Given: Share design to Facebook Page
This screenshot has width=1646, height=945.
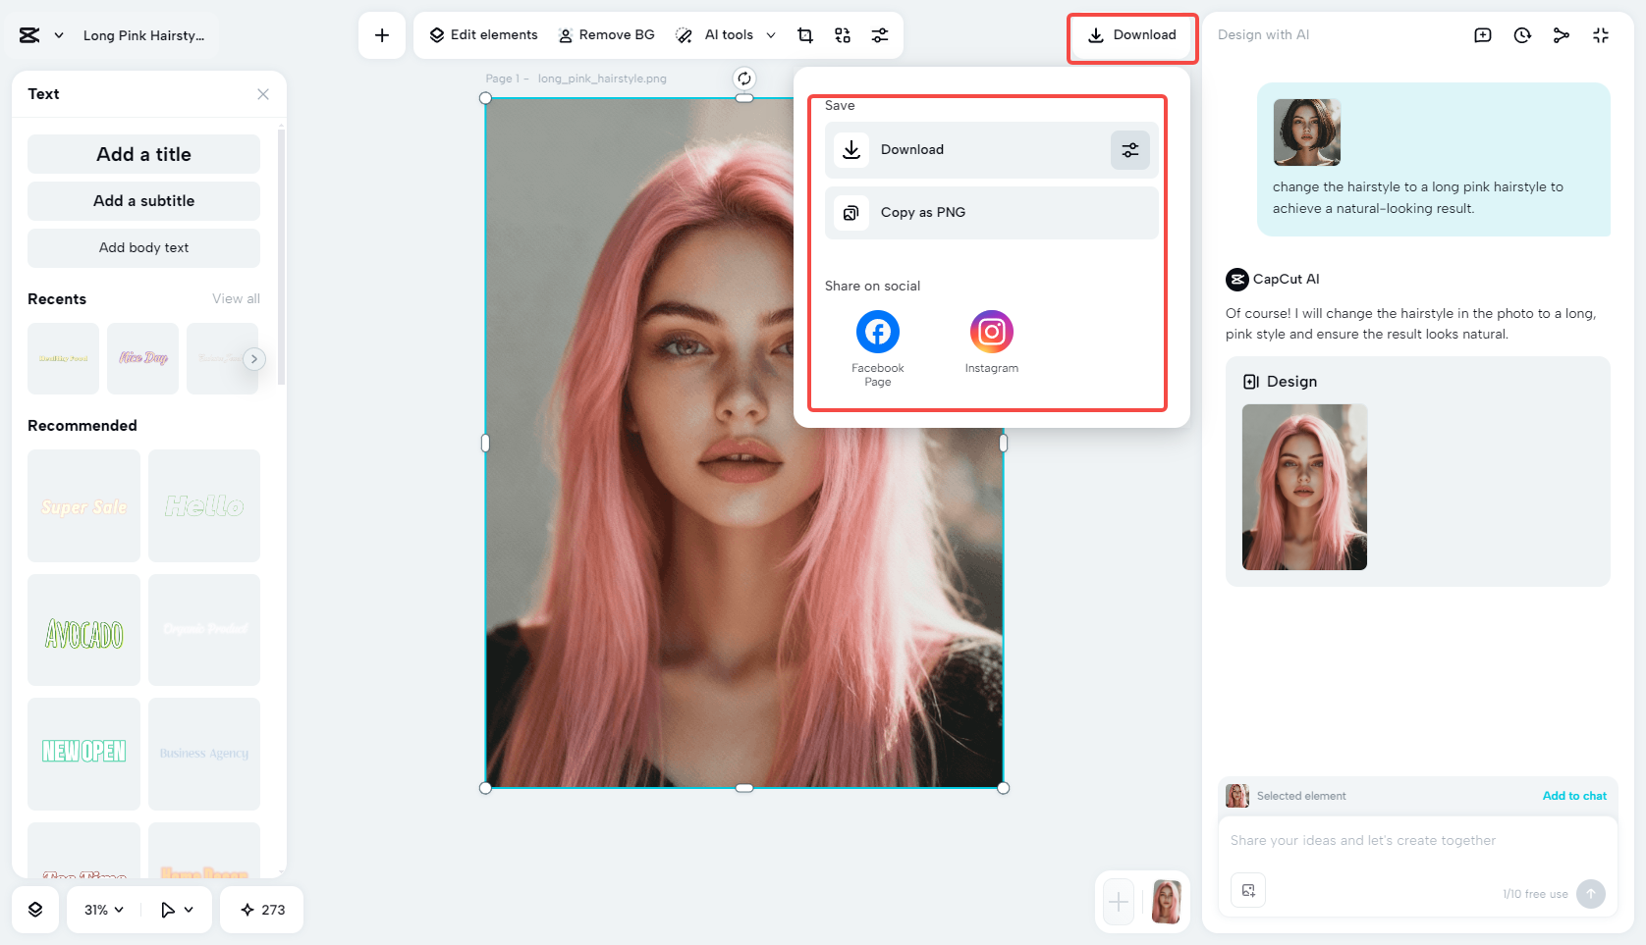Looking at the screenshot, I should [877, 332].
